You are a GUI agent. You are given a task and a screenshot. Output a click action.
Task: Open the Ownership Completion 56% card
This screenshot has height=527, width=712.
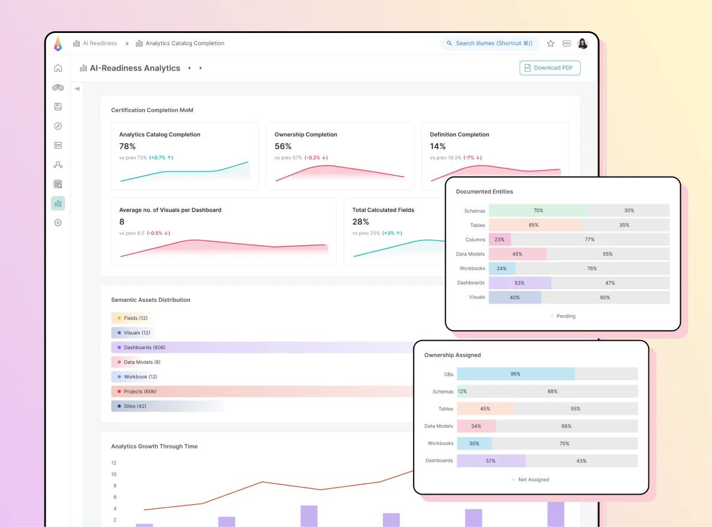tap(340, 156)
